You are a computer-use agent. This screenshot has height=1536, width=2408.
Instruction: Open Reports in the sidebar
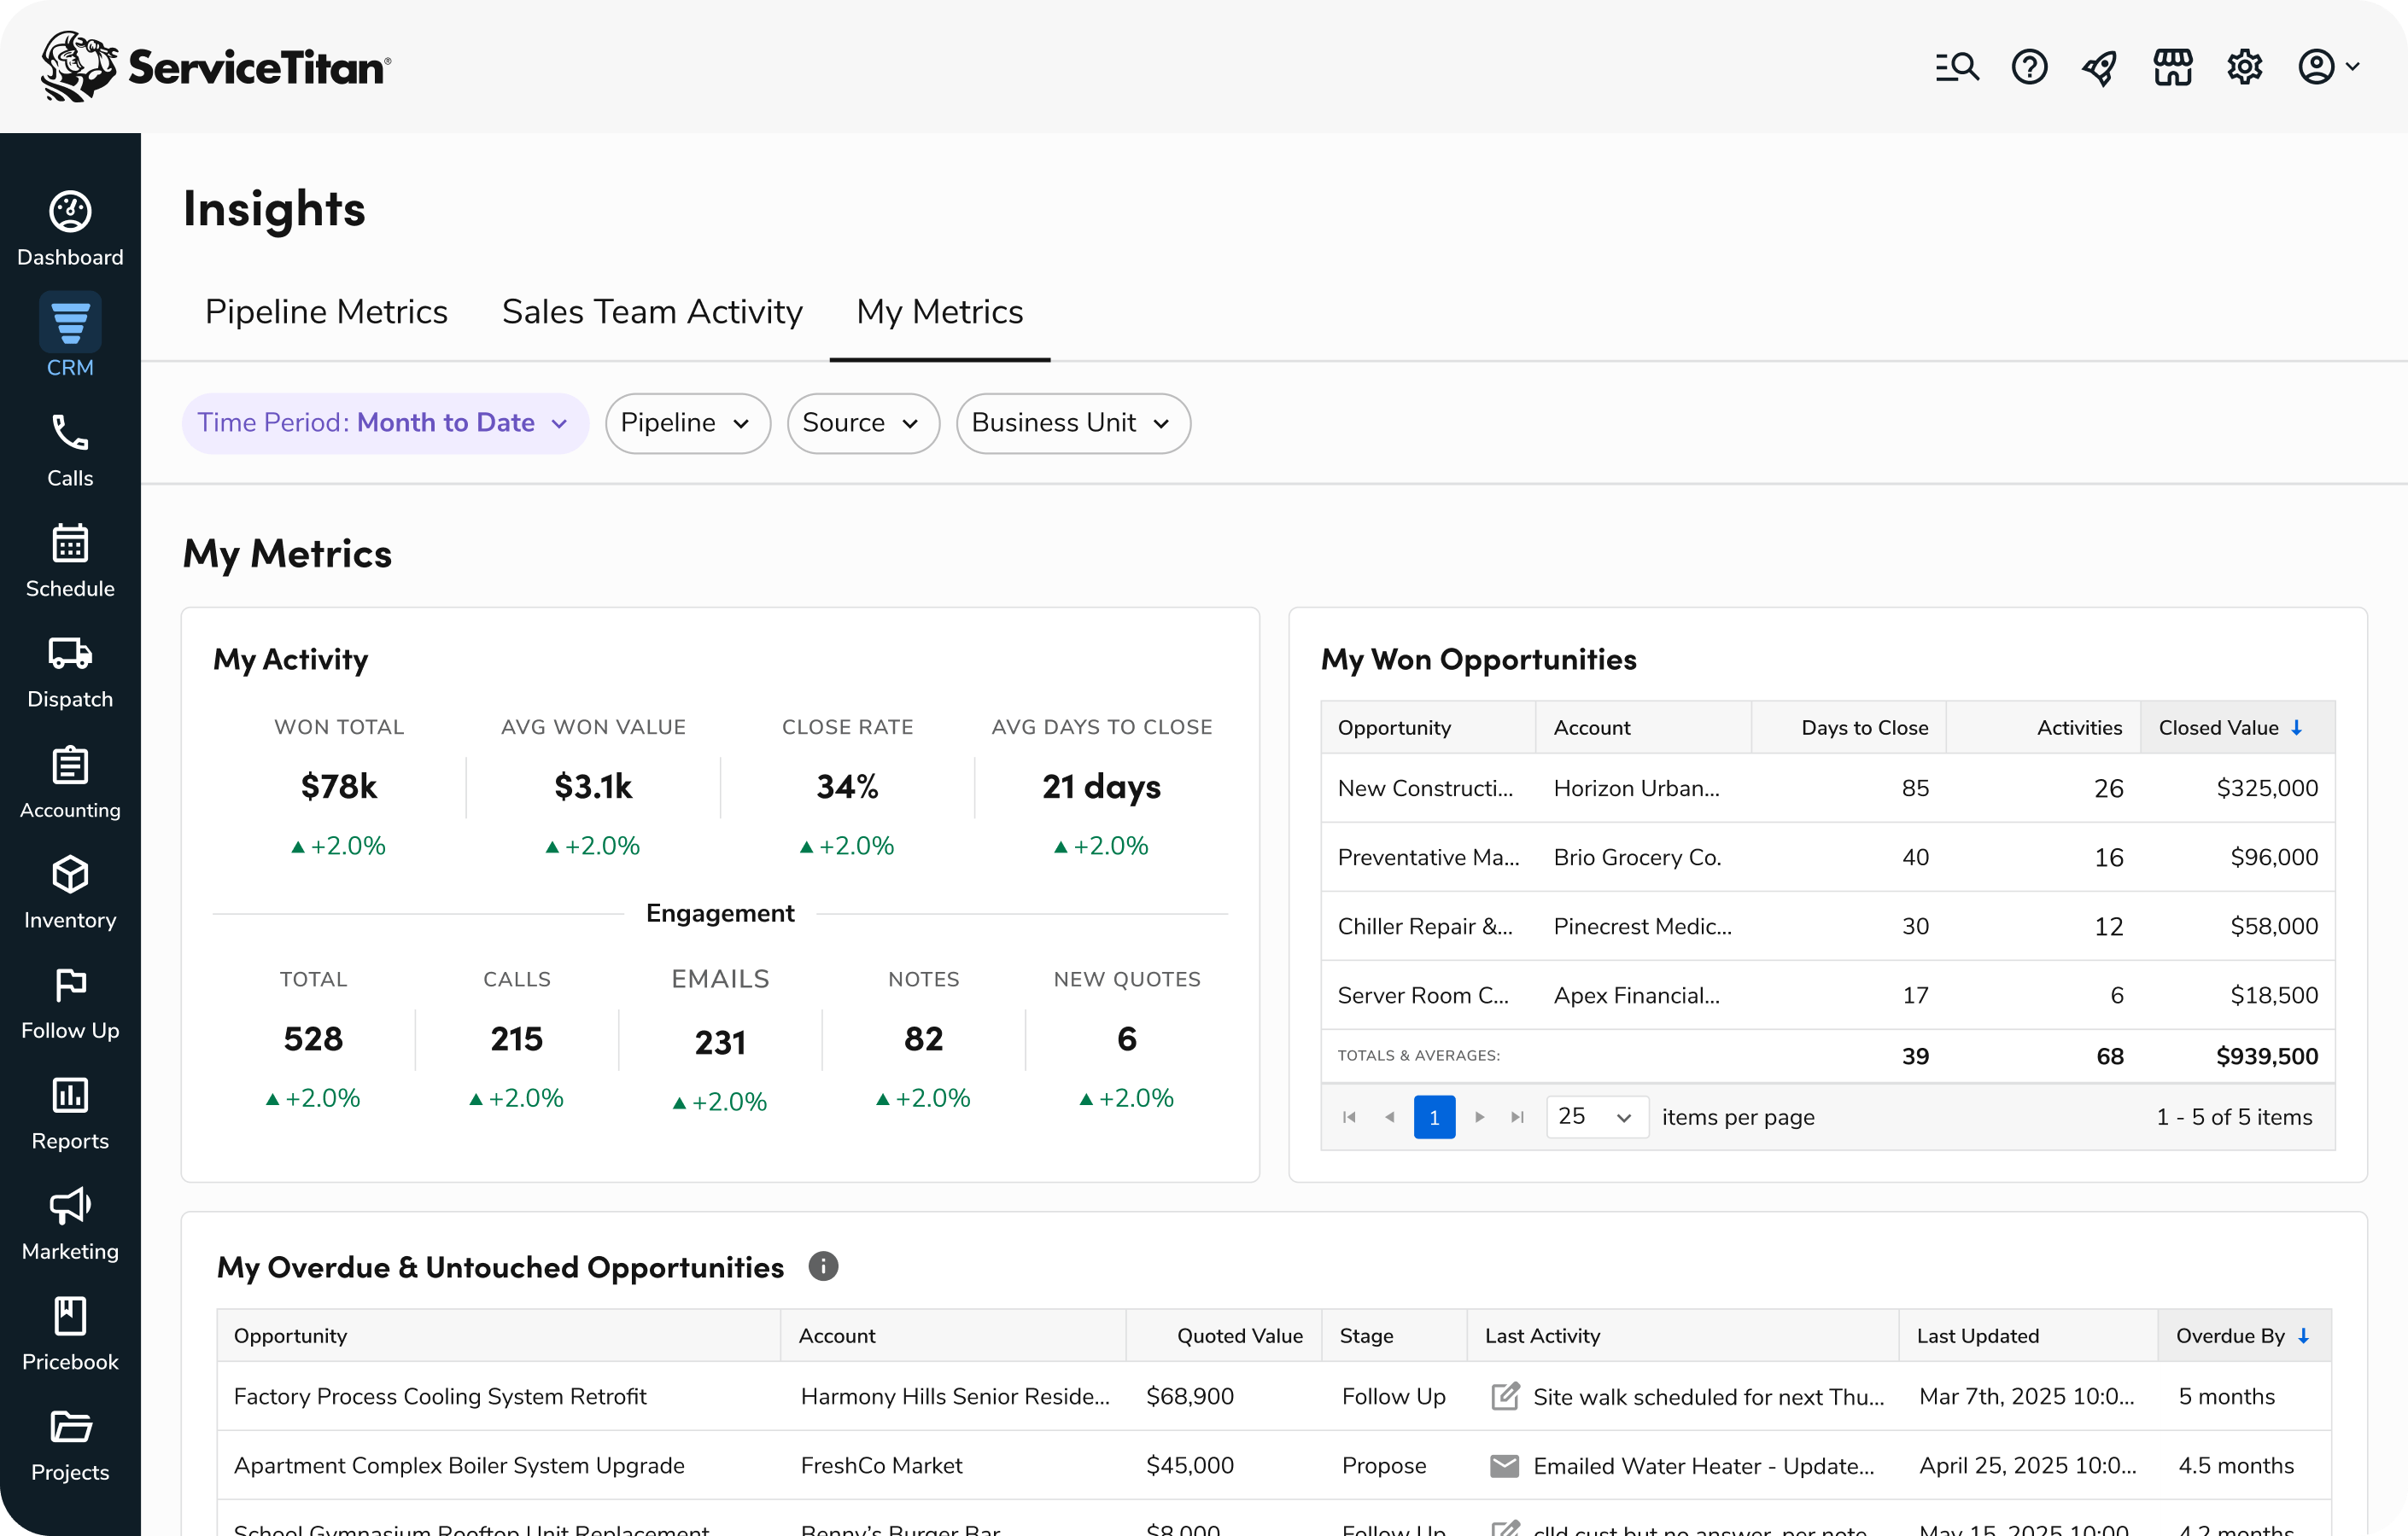[70, 1114]
